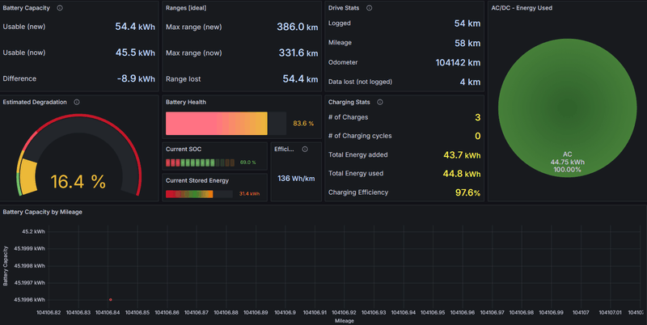Image resolution: width=647 pixels, height=325 pixels.
Task: Click the info icon next to Charging Stats
Action: pyautogui.click(x=380, y=102)
